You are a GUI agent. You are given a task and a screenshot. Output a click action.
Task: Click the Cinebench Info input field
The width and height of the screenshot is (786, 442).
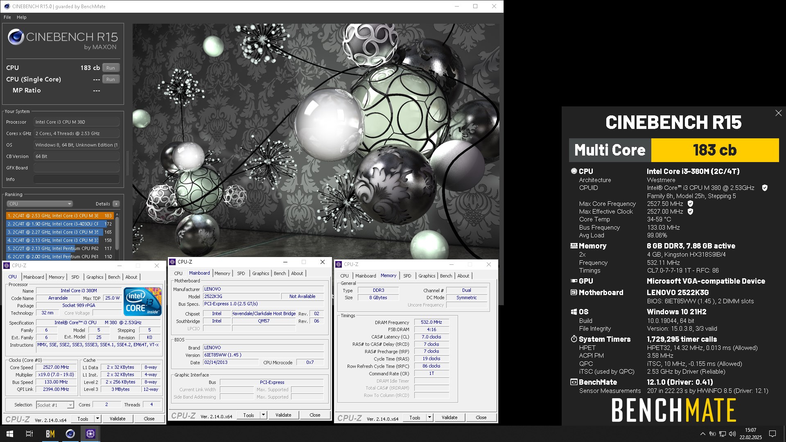77,179
